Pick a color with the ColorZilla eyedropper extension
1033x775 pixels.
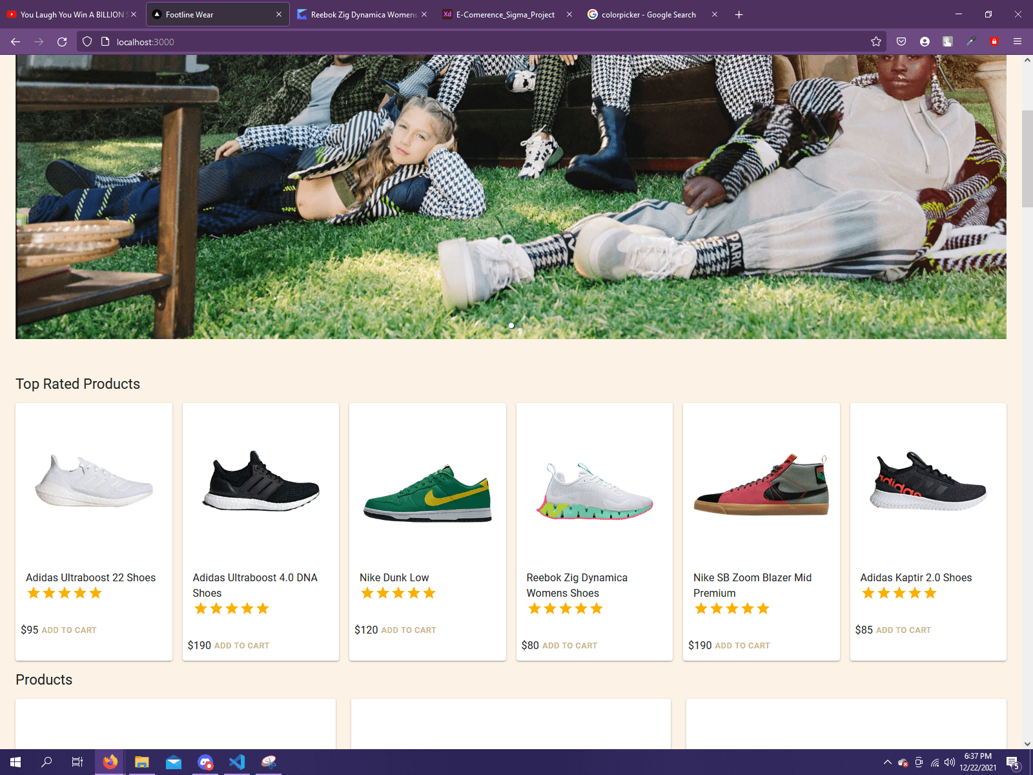point(970,41)
